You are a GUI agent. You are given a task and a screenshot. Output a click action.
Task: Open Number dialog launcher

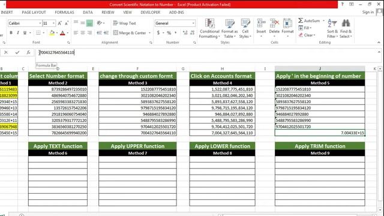(194, 43)
